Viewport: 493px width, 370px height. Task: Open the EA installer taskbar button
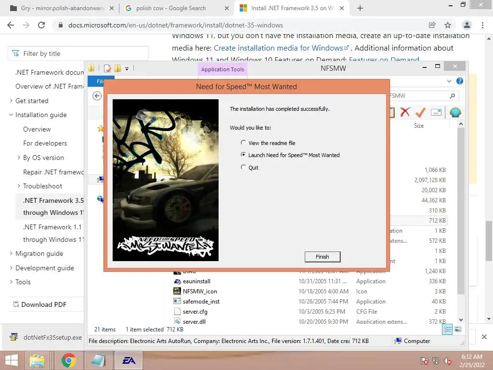tap(129, 360)
